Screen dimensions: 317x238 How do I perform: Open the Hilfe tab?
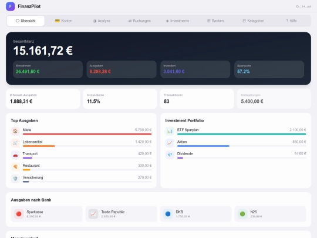(x=291, y=21)
